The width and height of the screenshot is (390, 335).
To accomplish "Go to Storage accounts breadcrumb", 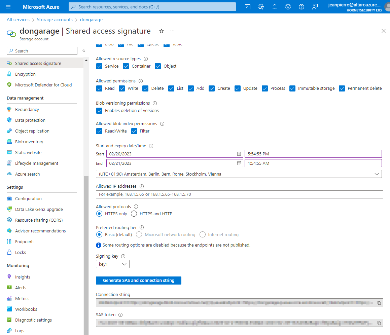I will 55,20.
